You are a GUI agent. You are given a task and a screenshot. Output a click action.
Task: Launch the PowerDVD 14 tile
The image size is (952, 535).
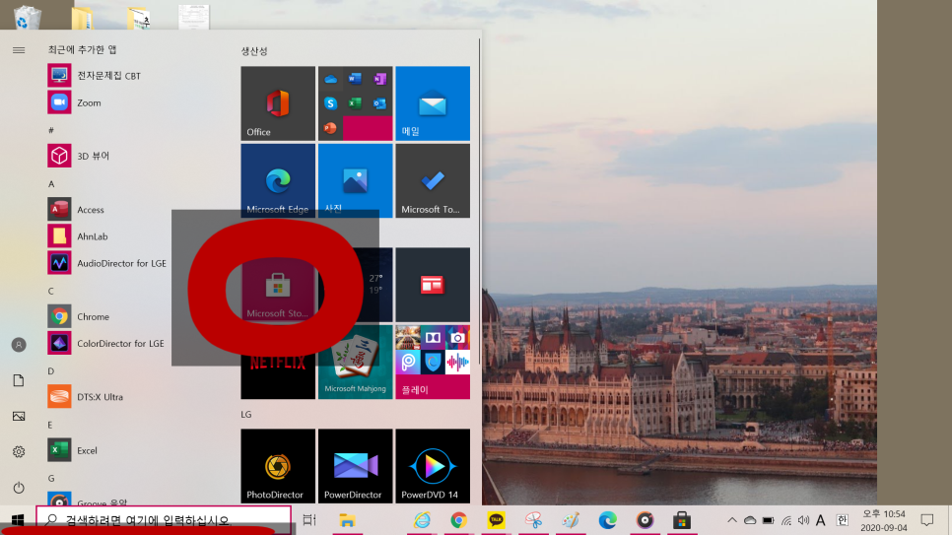(433, 466)
